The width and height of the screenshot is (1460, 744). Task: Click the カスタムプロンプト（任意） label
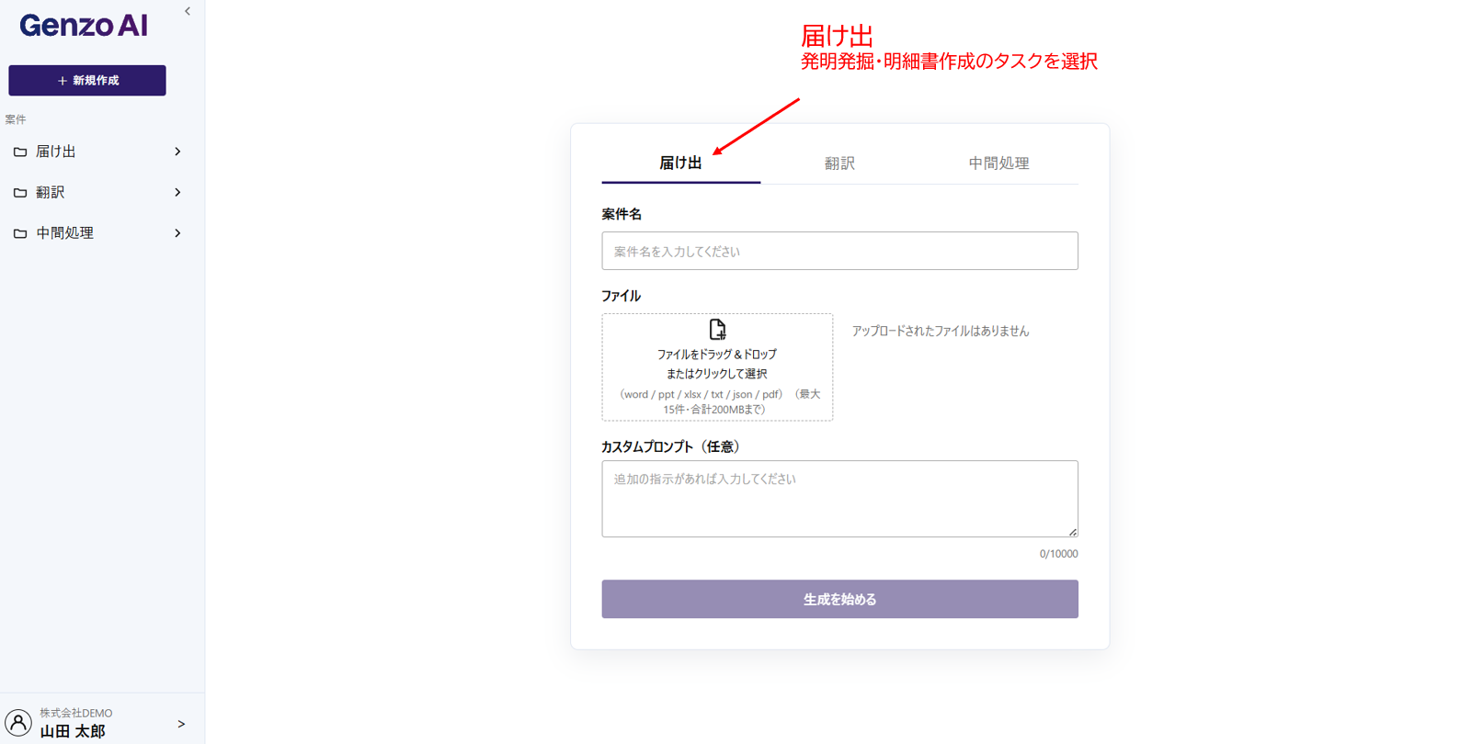671,446
